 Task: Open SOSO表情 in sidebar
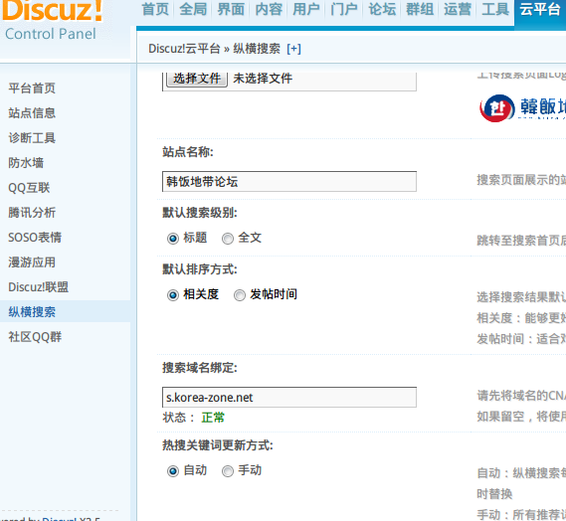tap(35, 238)
